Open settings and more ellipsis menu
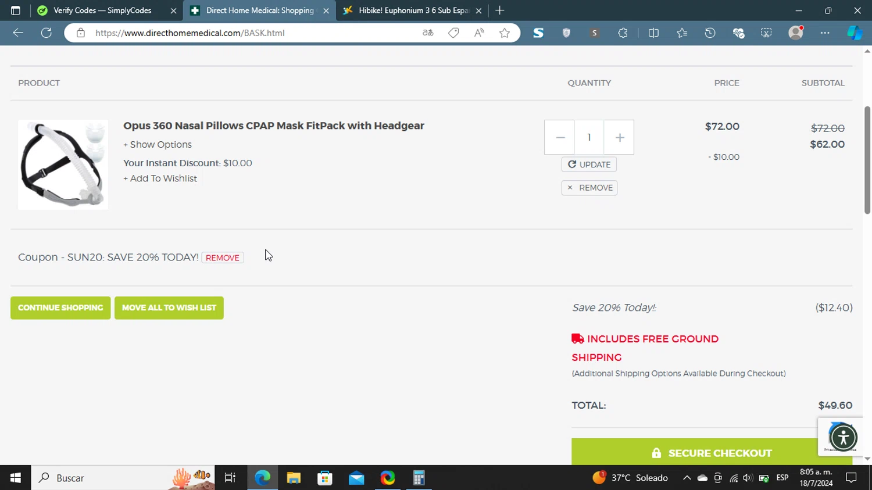Viewport: 872px width, 490px height. coord(825,33)
